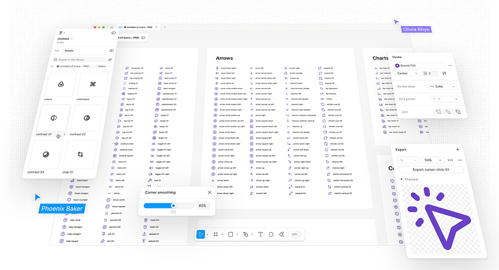
Task: Click the Charts section heading
Action: pos(380,58)
